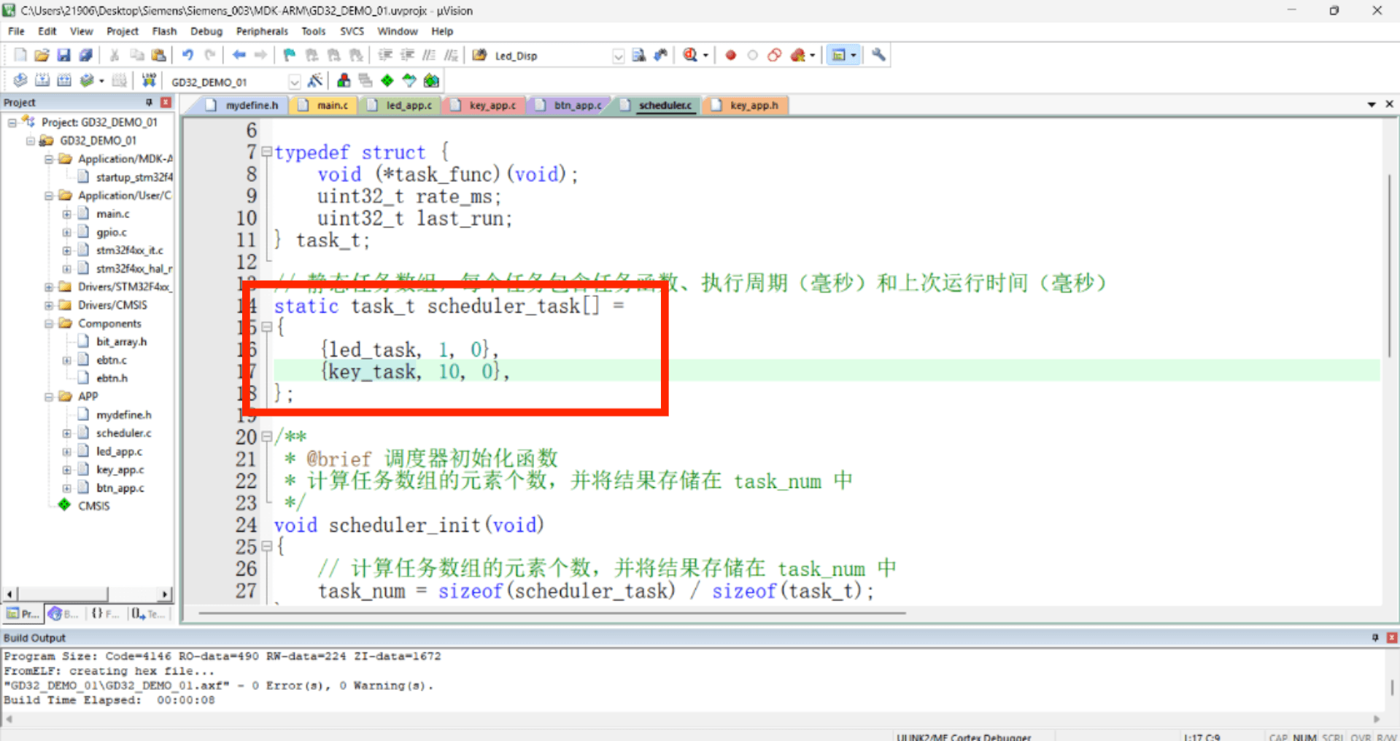Open the Configuration wrench icon
1400x741 pixels.
(x=878, y=55)
